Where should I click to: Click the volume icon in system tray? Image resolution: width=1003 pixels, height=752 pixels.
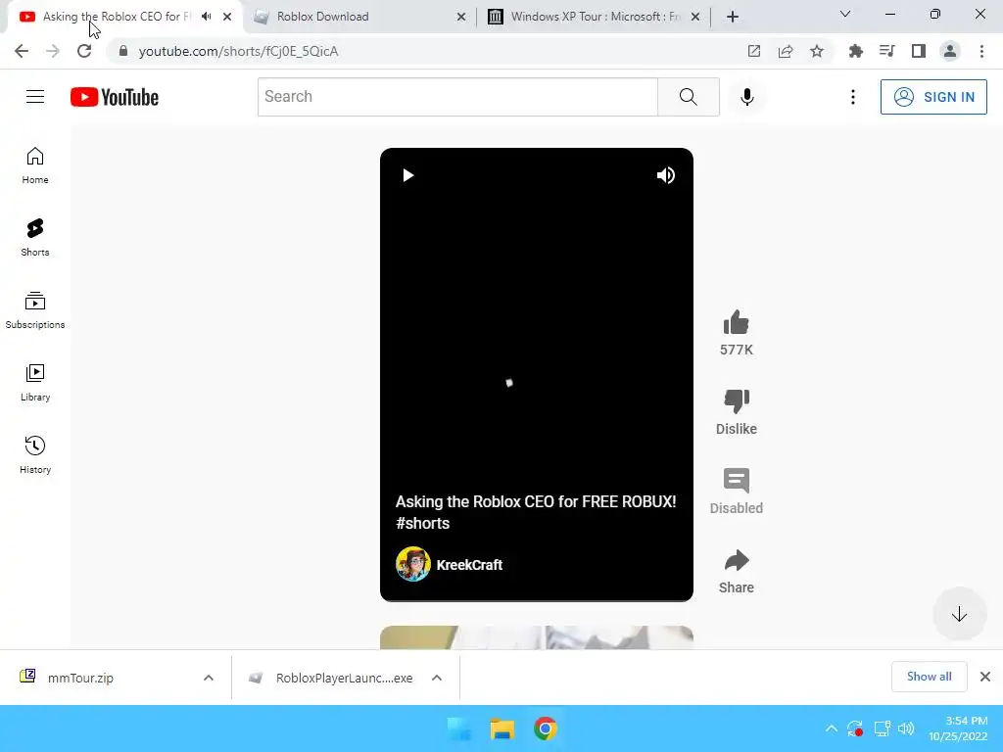(906, 728)
